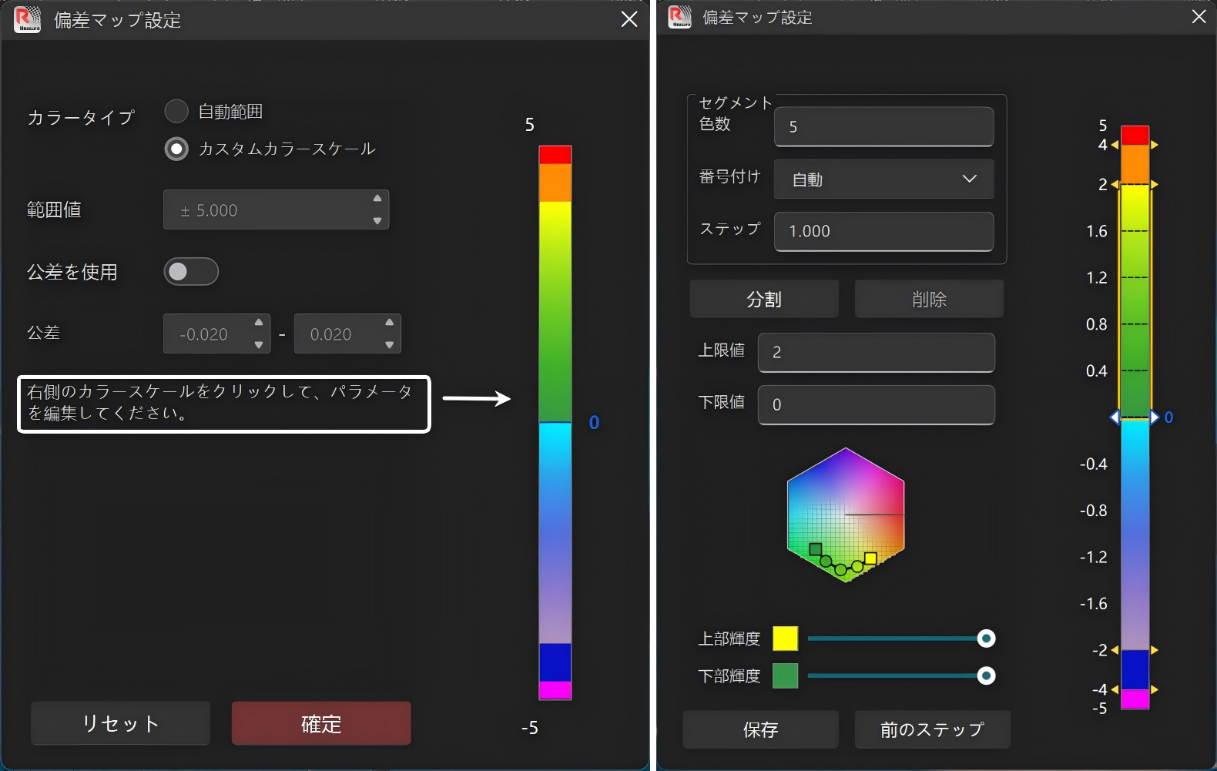The image size is (1217, 771).
Task: Save with the 保存 button
Action: pyautogui.click(x=760, y=729)
